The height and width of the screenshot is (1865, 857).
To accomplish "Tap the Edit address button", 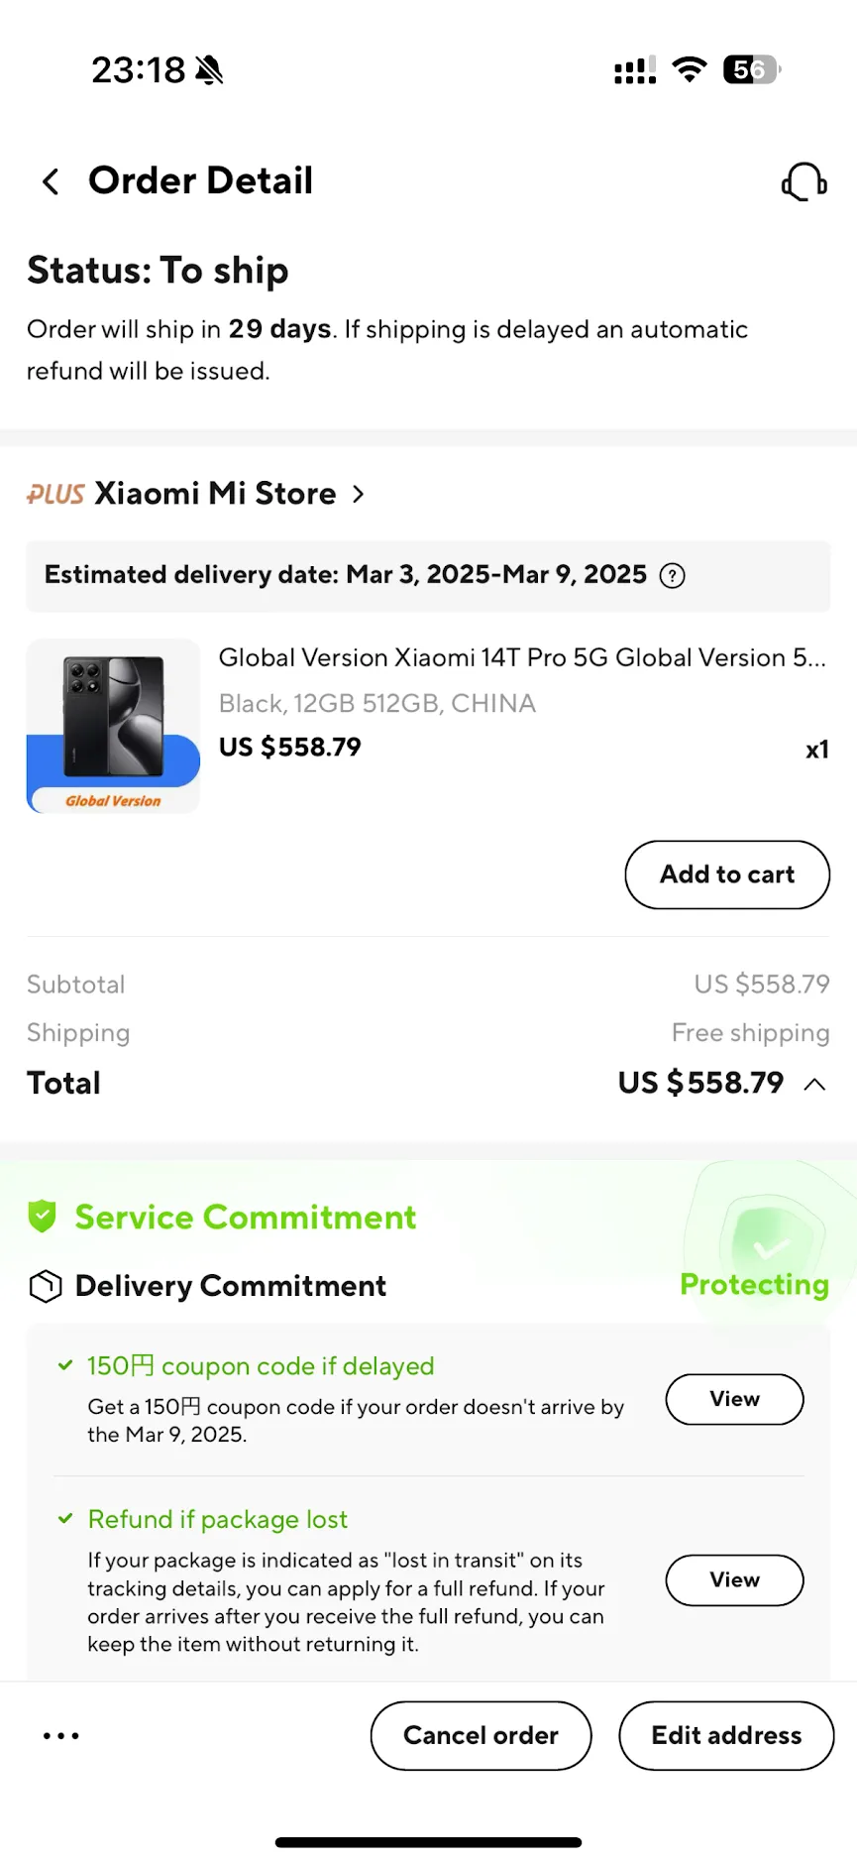I will tap(726, 1736).
